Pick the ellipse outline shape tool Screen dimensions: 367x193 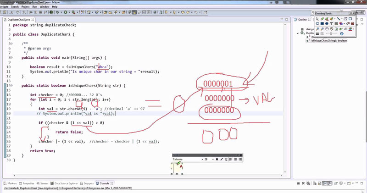317,24
